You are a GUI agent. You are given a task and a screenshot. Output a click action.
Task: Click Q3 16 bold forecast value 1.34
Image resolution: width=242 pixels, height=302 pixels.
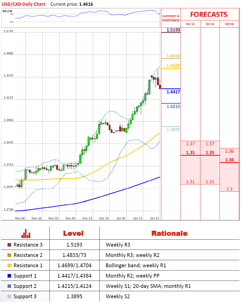229,160
